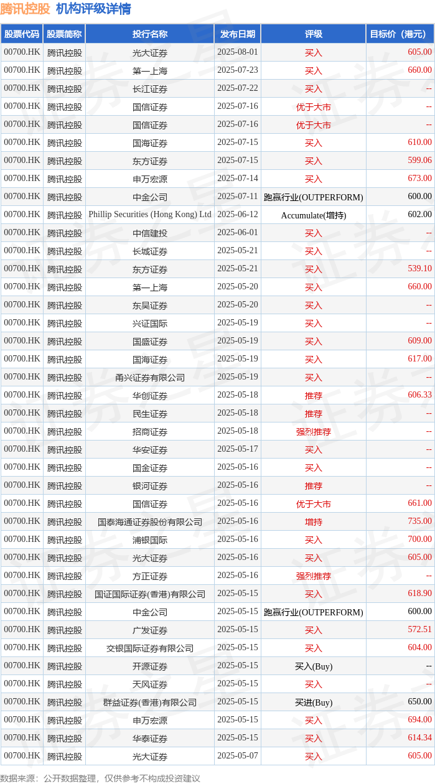Click target price 602.00
The width and height of the screenshot is (435, 784).
419,215
